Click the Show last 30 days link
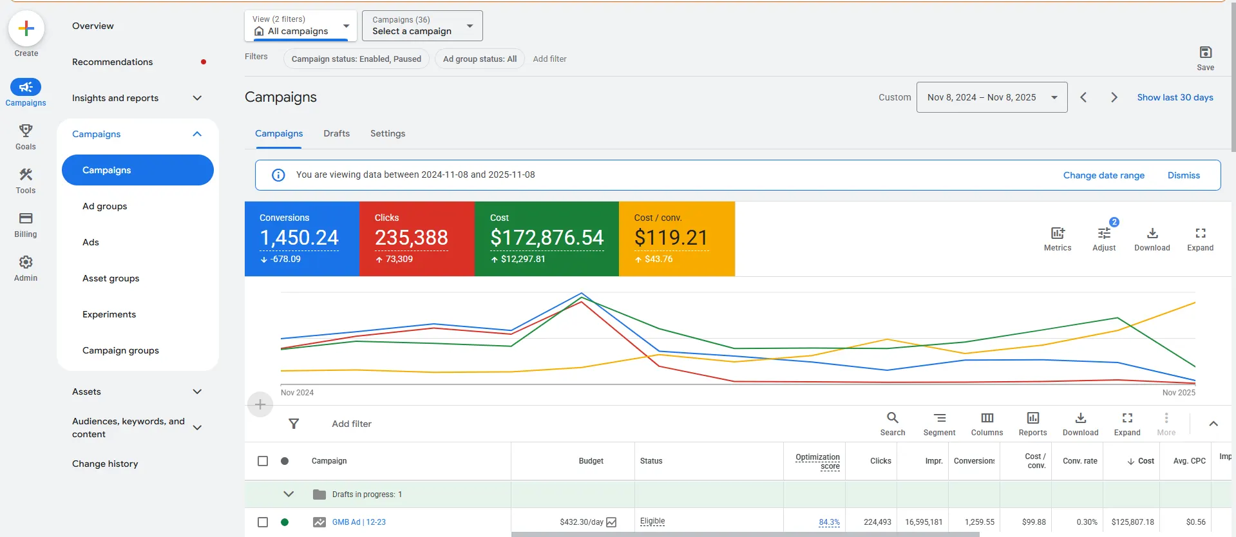Image resolution: width=1236 pixels, height=537 pixels. click(1175, 97)
